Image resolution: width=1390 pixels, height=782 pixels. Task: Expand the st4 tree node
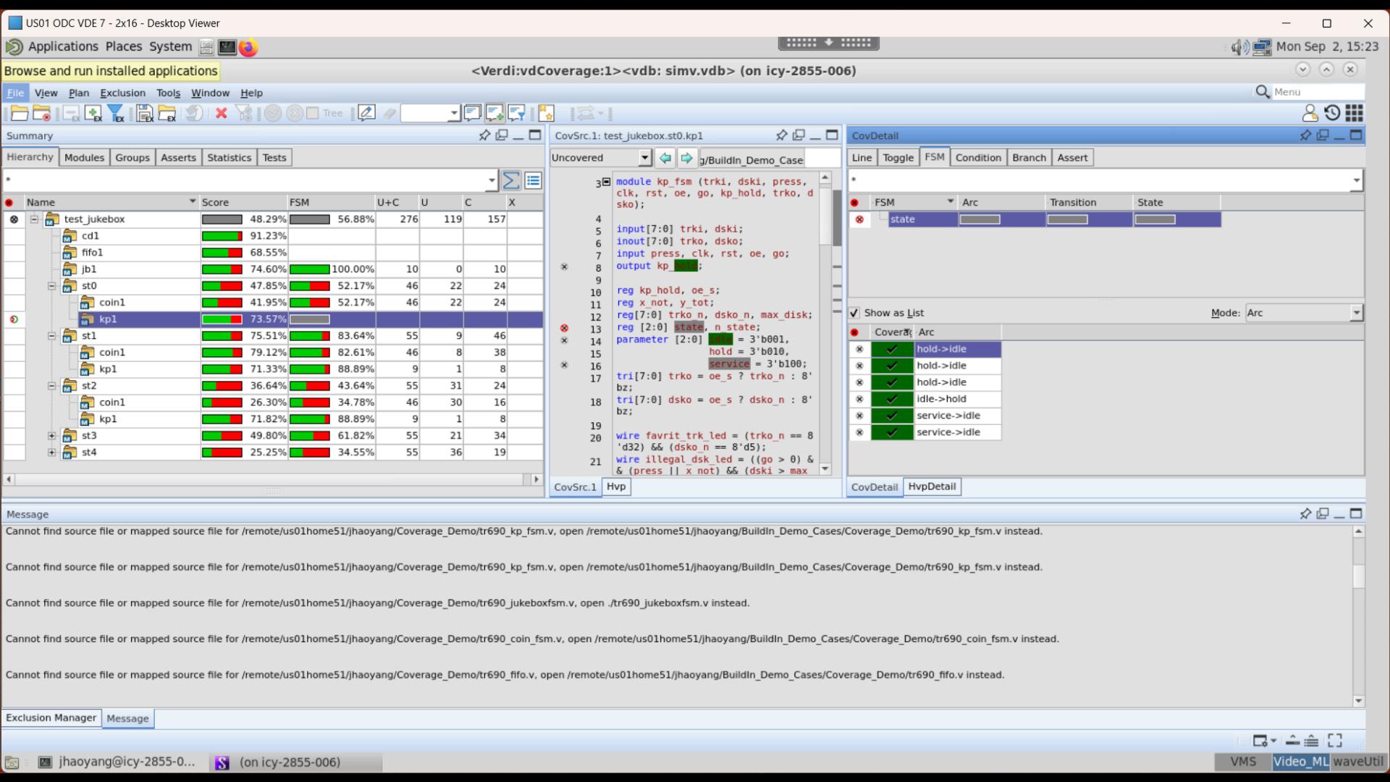pyautogui.click(x=51, y=453)
